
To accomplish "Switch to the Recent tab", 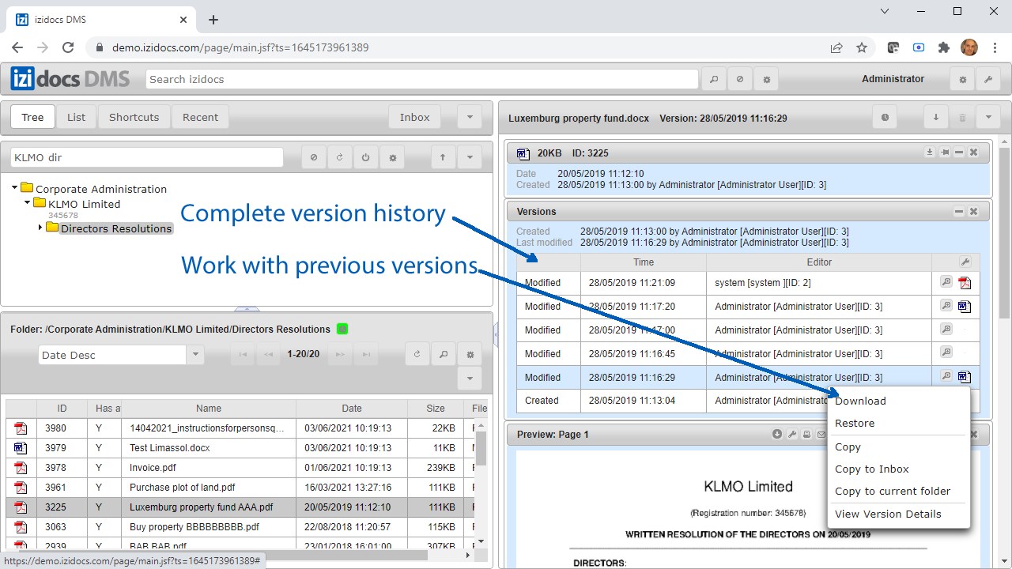I will (201, 117).
